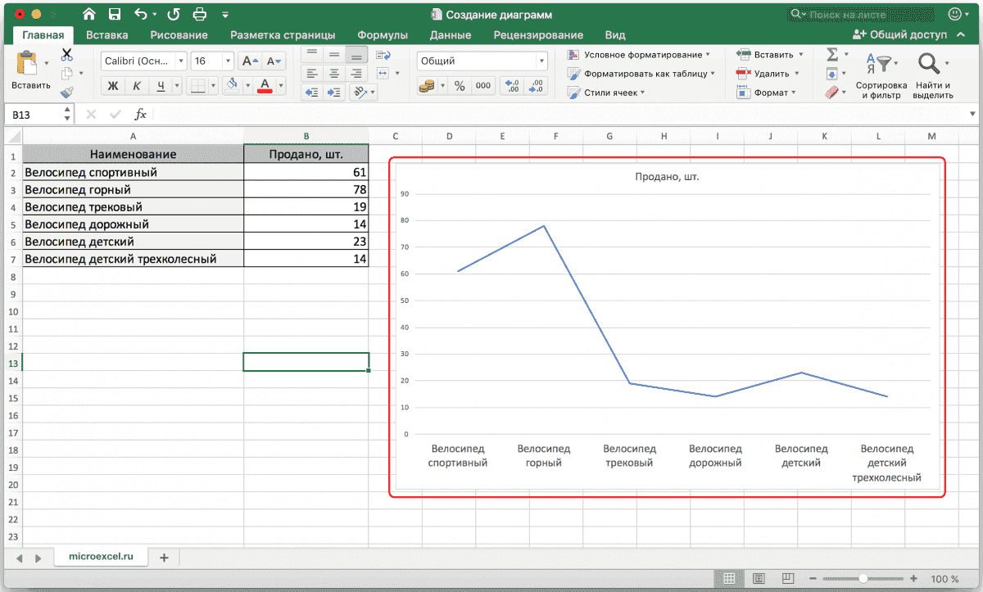
Task: Click the Save icon in title bar
Action: pos(115,14)
